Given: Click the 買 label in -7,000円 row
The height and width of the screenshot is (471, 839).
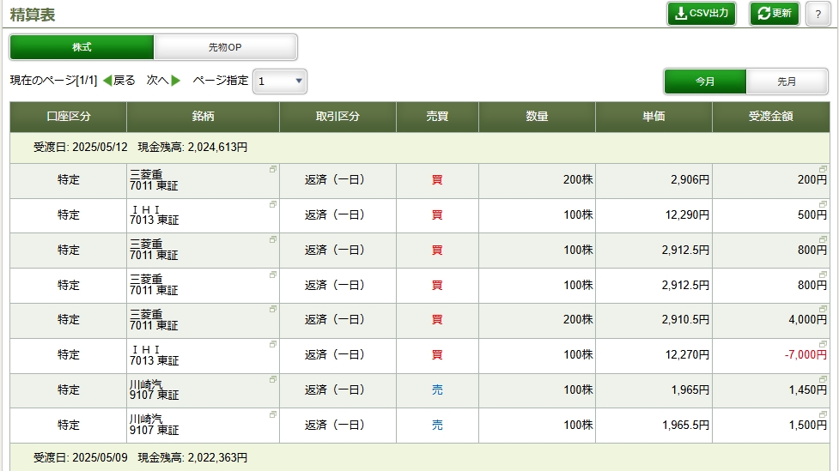Looking at the screenshot, I should pyautogui.click(x=437, y=355).
